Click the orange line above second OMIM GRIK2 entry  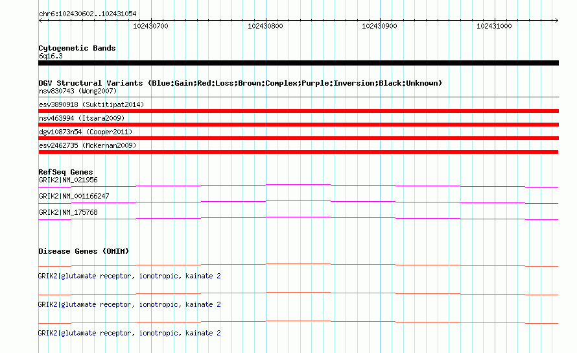pos(298,294)
